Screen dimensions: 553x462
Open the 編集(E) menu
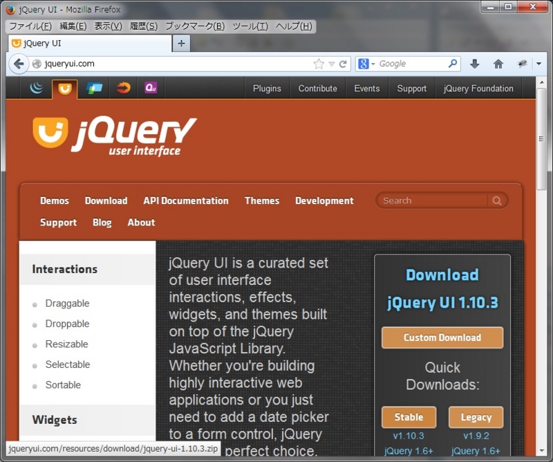73,26
